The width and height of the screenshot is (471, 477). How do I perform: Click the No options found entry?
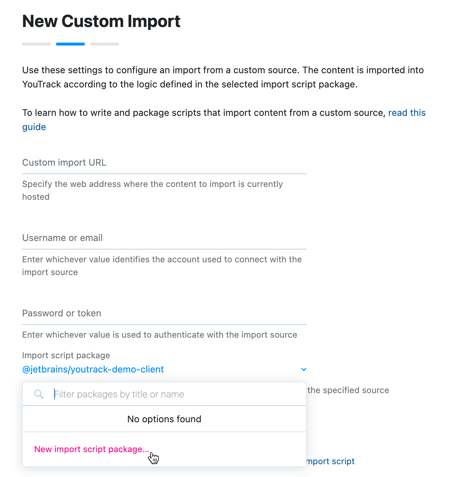click(164, 419)
